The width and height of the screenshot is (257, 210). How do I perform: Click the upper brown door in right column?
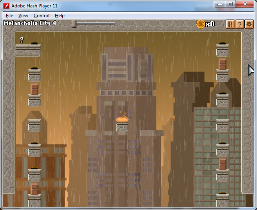(223, 64)
